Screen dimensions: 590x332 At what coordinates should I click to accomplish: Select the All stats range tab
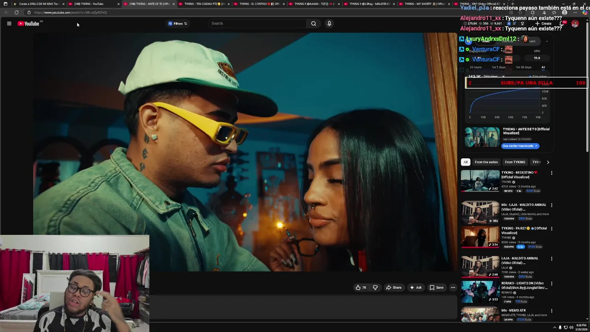click(x=543, y=67)
